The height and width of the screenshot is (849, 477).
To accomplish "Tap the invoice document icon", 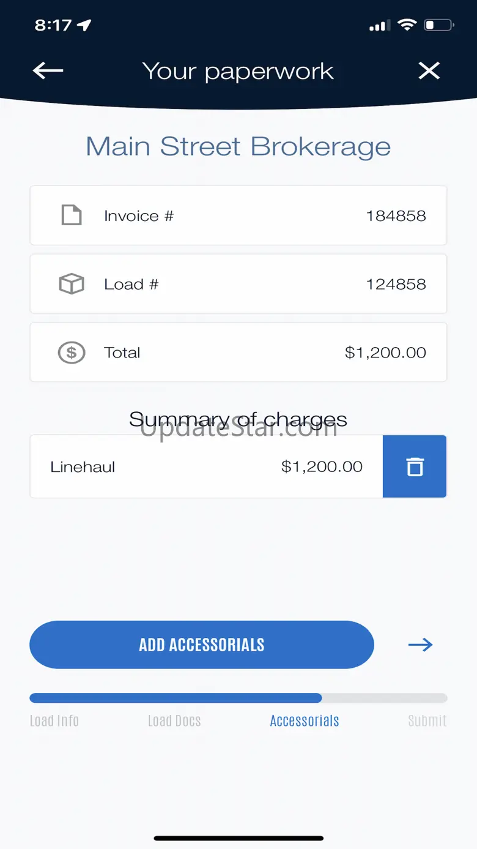I will click(72, 215).
